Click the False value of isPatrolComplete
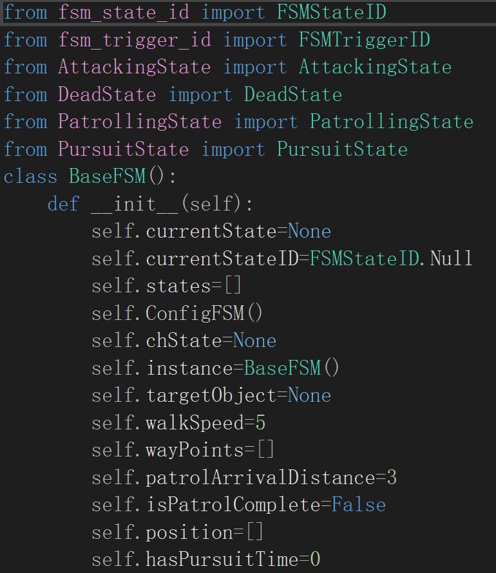The height and width of the screenshot is (573, 496). (x=359, y=505)
